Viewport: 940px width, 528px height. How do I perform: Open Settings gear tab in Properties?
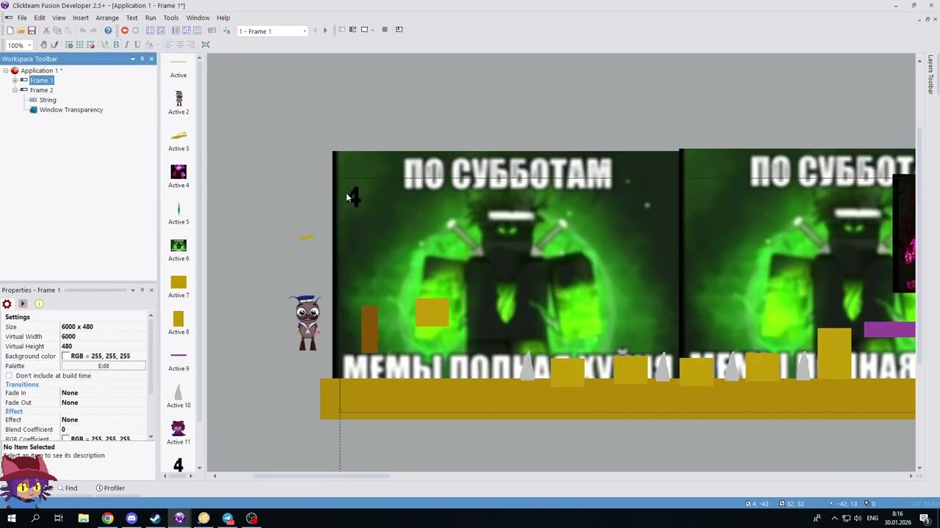click(7, 304)
